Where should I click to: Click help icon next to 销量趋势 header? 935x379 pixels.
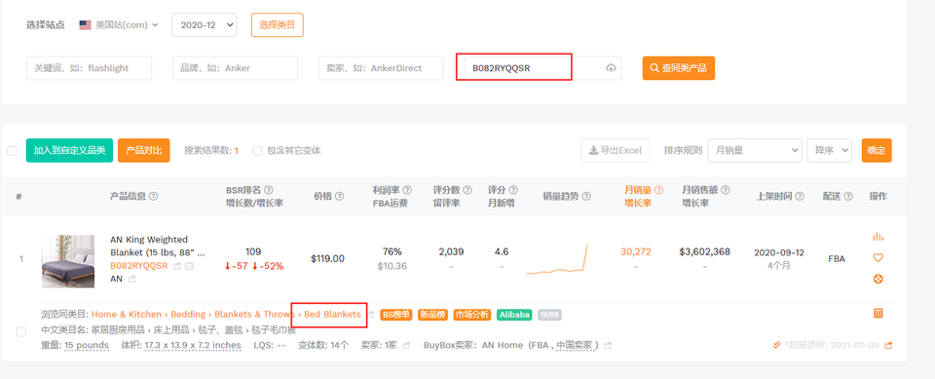click(586, 197)
